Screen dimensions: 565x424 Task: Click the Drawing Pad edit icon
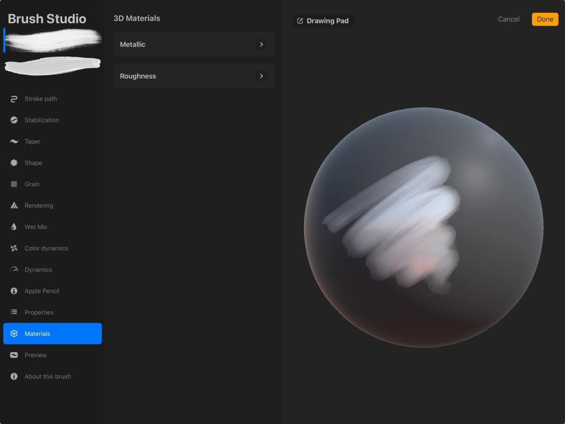pos(300,21)
